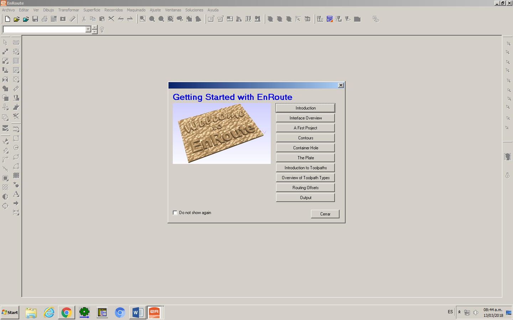Click the blue toolpath table icon
This screenshot has height=320, width=513.
point(330,19)
